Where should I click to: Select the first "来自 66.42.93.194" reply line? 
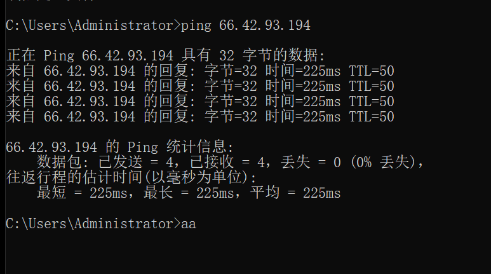click(200, 71)
